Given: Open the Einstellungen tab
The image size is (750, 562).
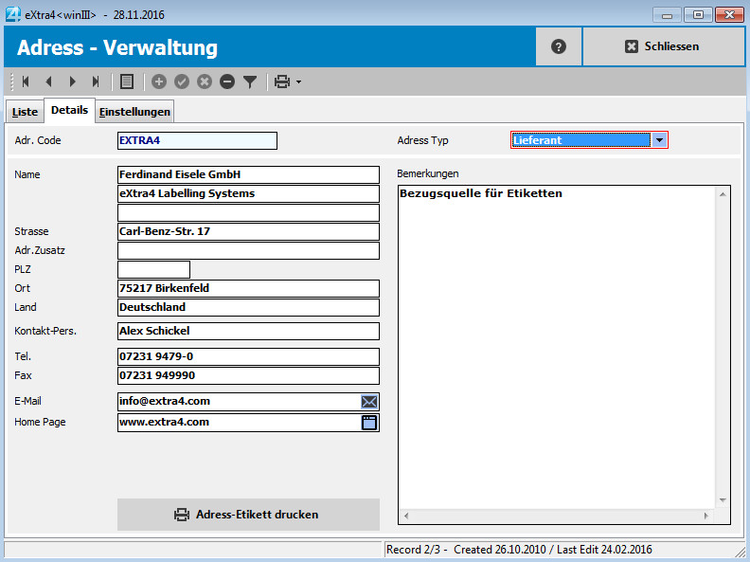Looking at the screenshot, I should [x=135, y=112].
